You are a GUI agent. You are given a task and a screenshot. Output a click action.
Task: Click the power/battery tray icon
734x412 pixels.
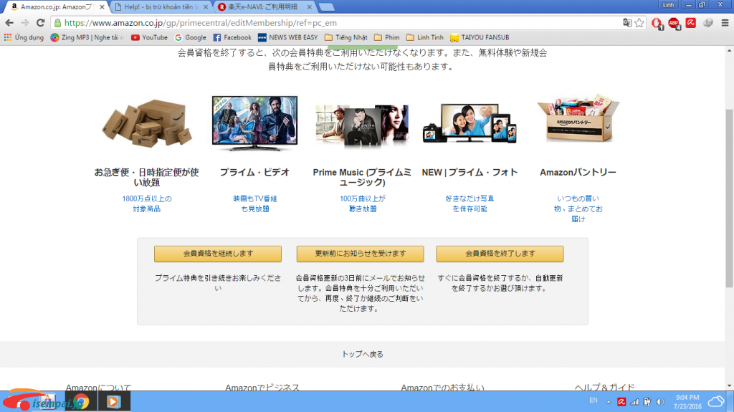point(647,402)
